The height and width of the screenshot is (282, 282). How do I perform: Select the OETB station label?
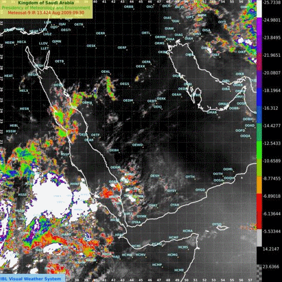[59, 62]
